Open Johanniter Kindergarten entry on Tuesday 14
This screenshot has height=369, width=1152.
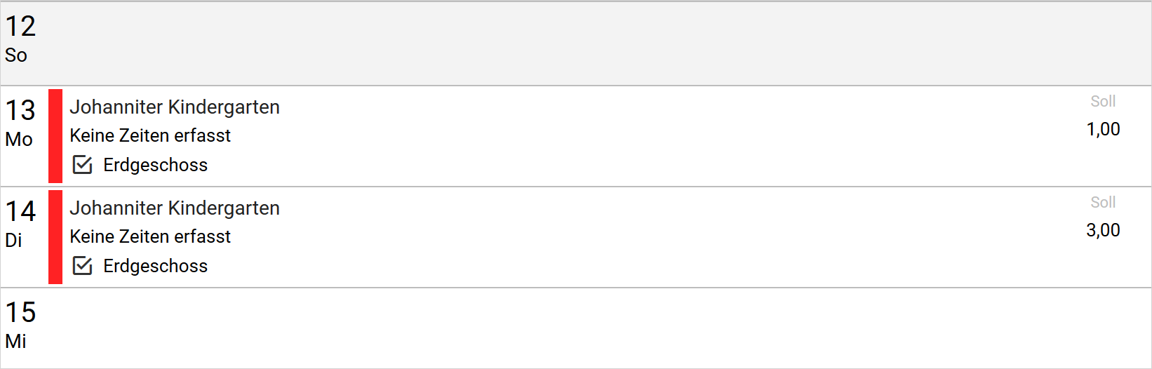pyautogui.click(x=175, y=208)
